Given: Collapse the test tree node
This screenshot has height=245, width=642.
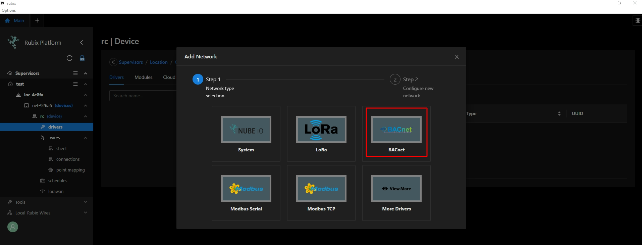Looking at the screenshot, I should pyautogui.click(x=86, y=84).
